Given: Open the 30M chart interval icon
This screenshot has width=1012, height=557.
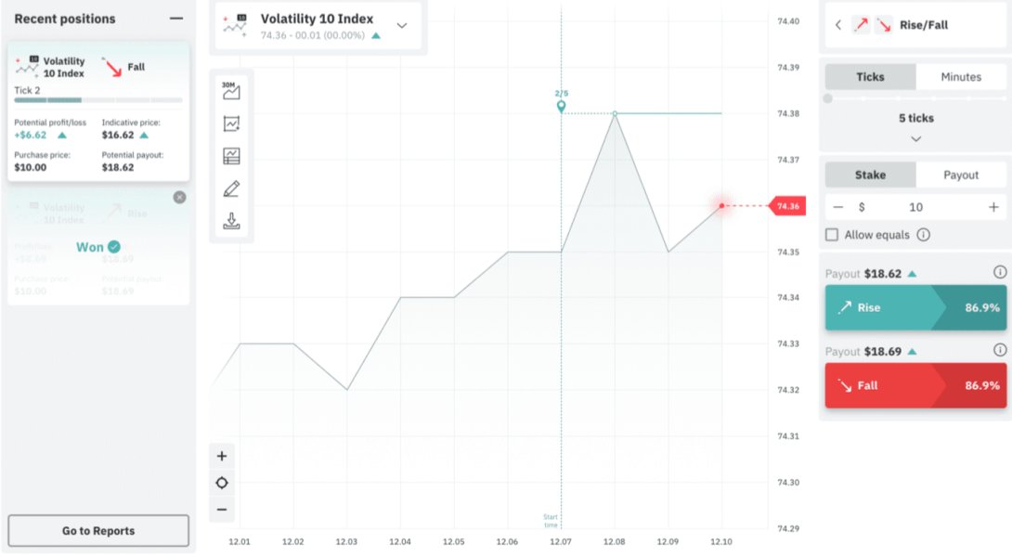Looking at the screenshot, I should pyautogui.click(x=231, y=91).
